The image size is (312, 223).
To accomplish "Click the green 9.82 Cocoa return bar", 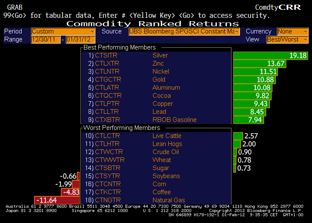I will [252, 96].
